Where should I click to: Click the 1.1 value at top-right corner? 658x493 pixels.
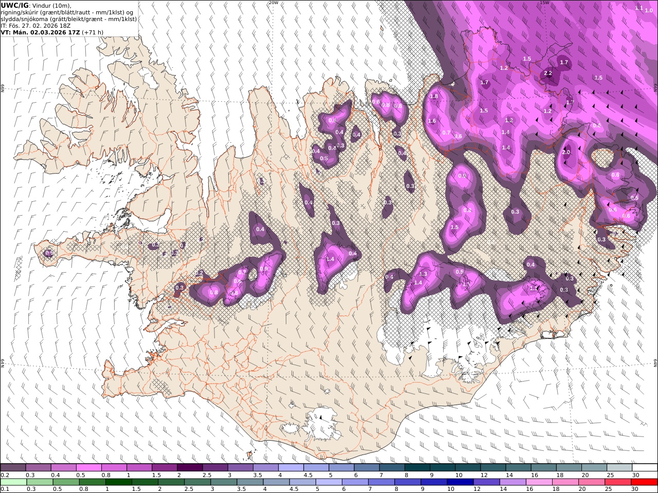click(x=639, y=8)
